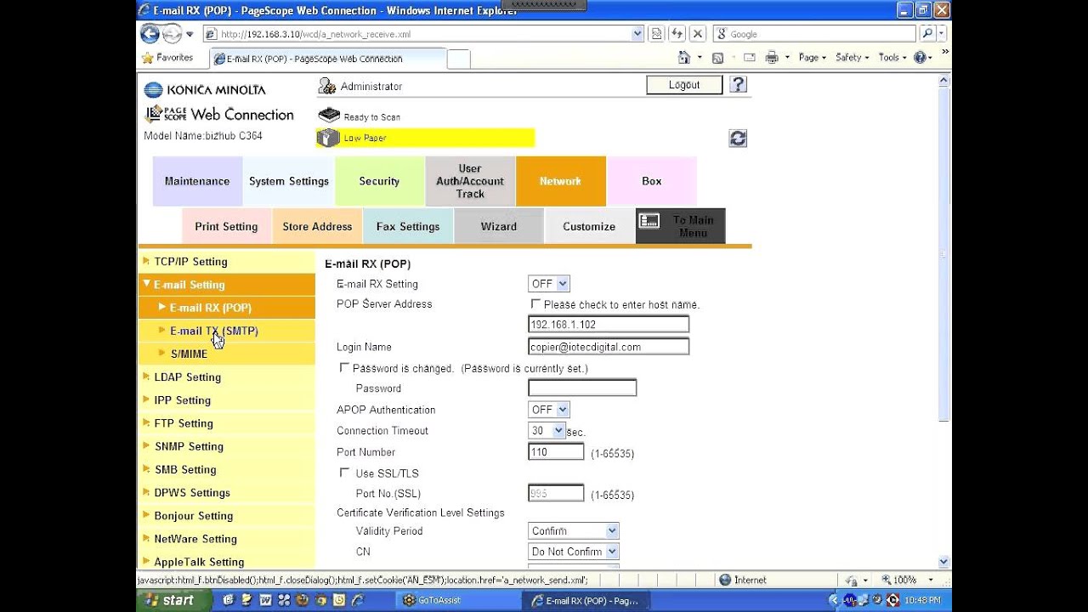Open the Safety menu dropdown
Viewport: 1088px width, 612px height.
(x=853, y=58)
